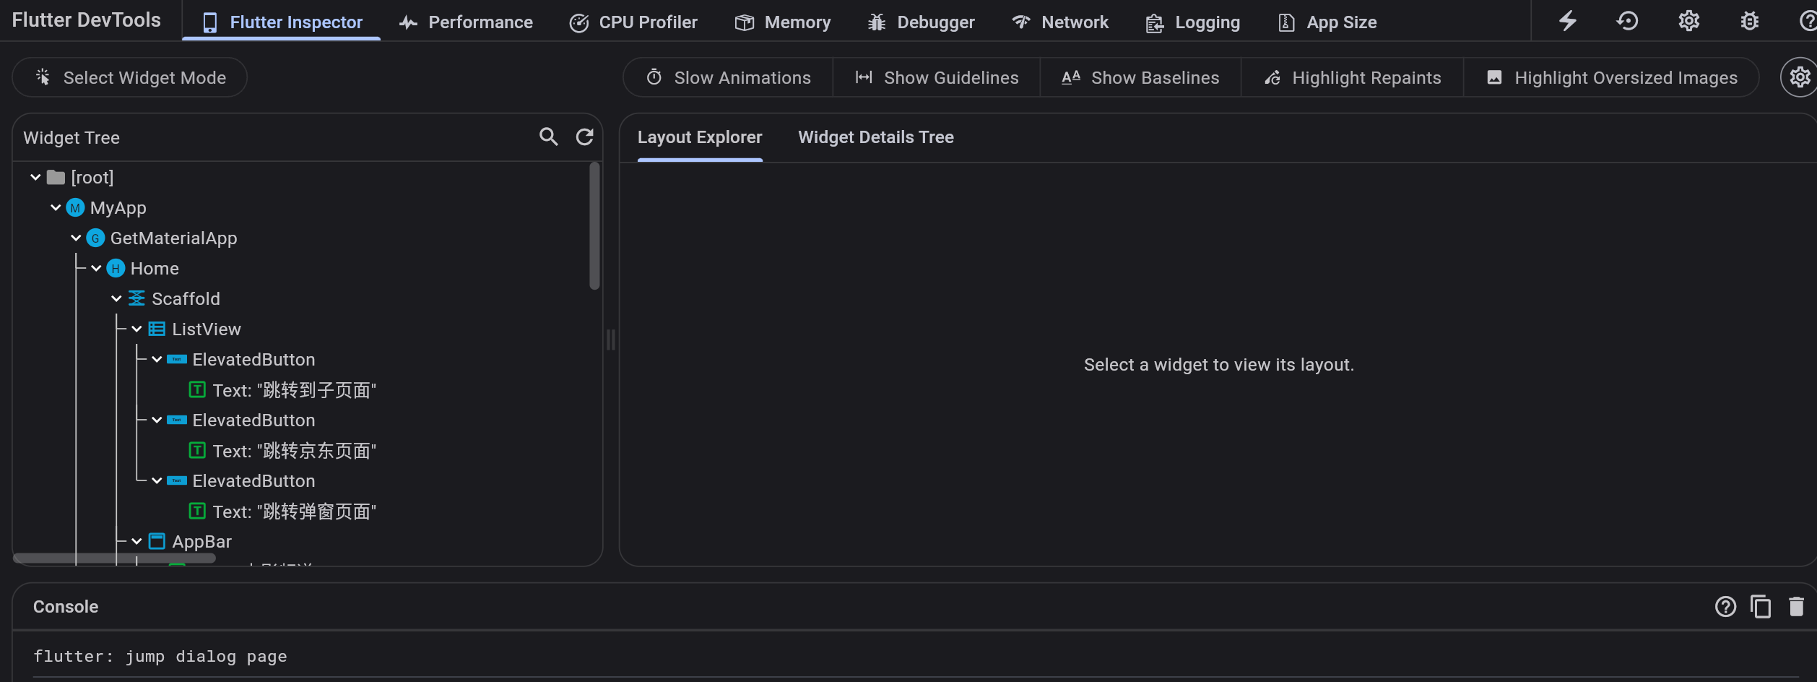Collapse ElevatedButton containing 跳转到子页面
Screen dimensions: 1817x682
(157, 359)
